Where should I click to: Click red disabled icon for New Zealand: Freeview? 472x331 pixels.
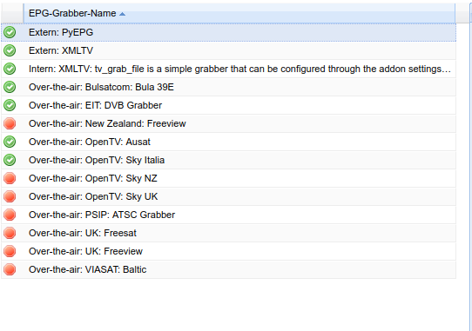(10, 123)
